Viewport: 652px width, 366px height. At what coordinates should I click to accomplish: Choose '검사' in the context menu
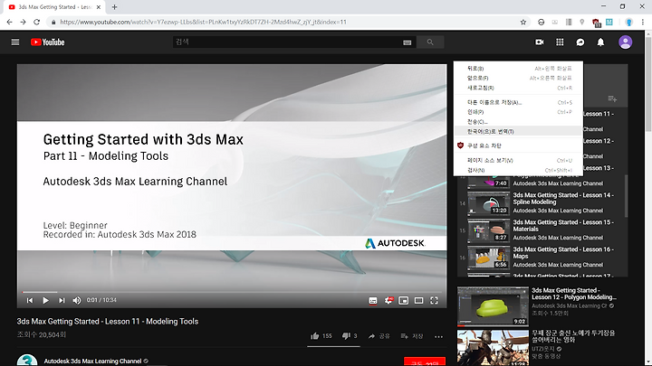coord(518,170)
